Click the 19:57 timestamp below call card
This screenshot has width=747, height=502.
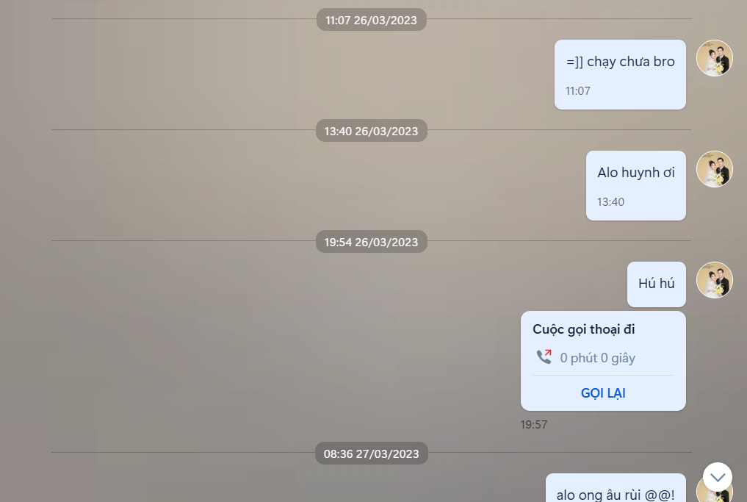coord(533,425)
